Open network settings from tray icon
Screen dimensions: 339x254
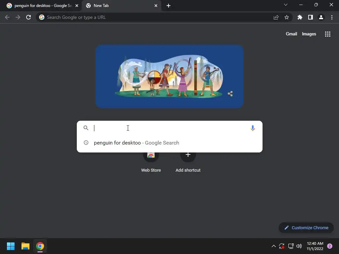click(291, 246)
